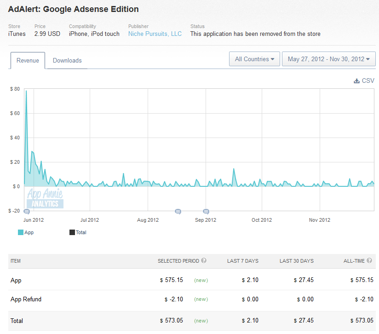Viewport: 379px width, 334px height.
Task: Click the help icon next to SELECTED PERIOD
Action: 204,260
